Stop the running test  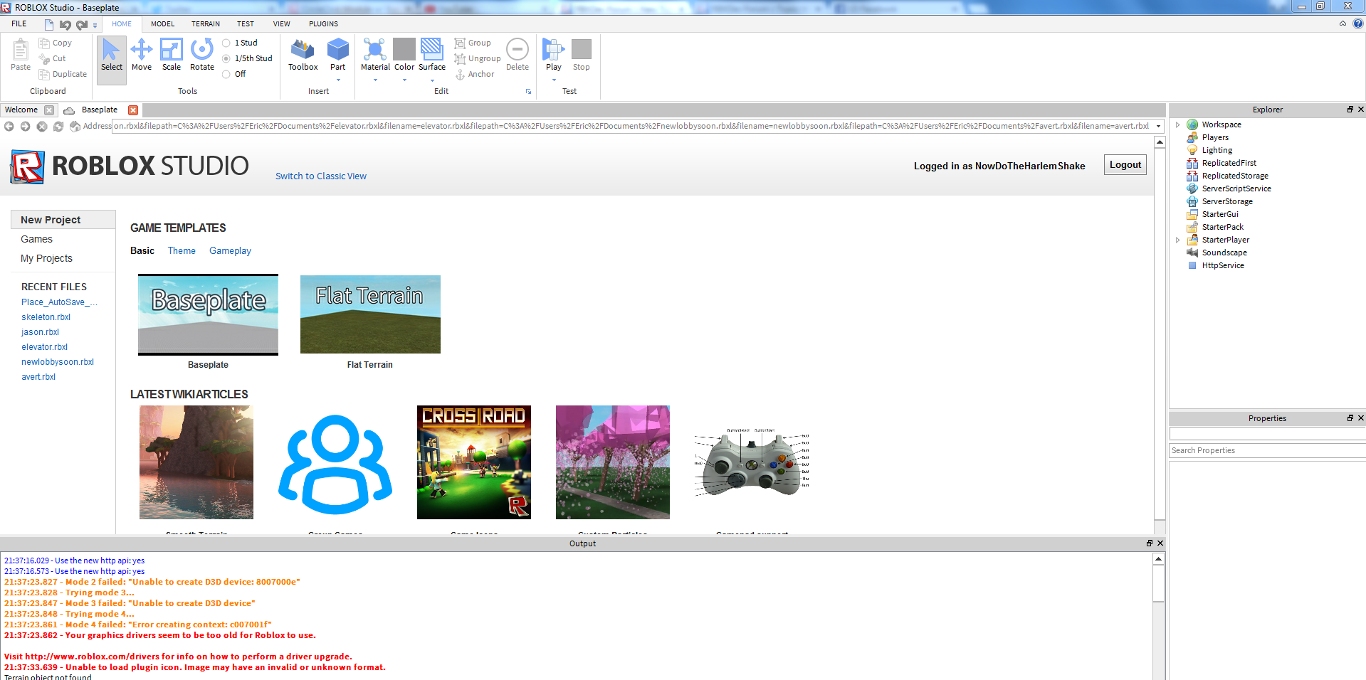582,55
